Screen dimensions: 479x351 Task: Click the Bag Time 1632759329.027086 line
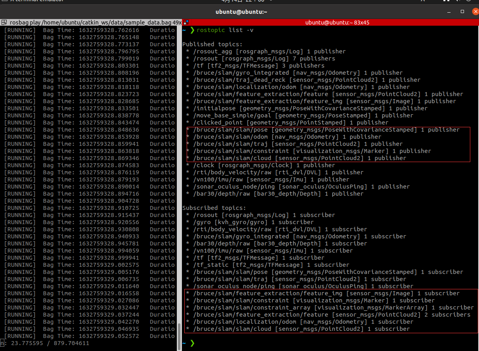pyautogui.click(x=89, y=300)
